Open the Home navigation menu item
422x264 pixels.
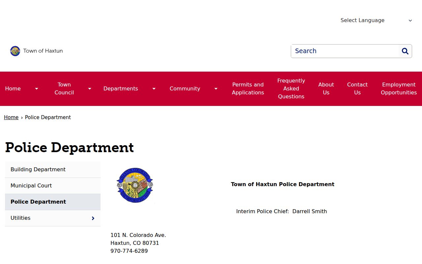13,89
